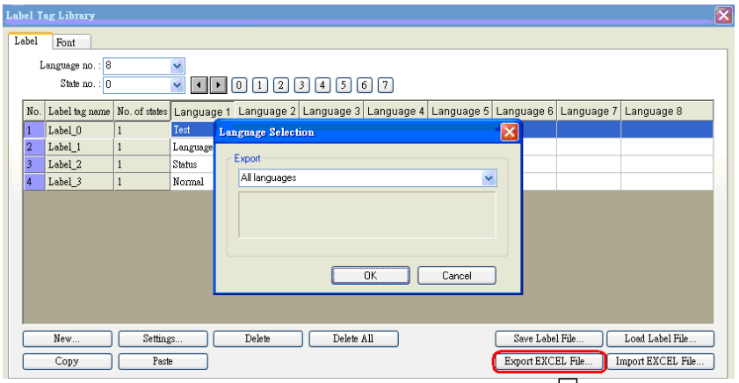Click the Language 2 column header

(267, 112)
